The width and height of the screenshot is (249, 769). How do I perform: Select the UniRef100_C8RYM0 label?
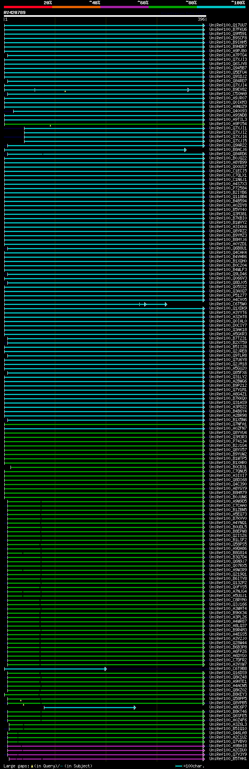click(228, 600)
